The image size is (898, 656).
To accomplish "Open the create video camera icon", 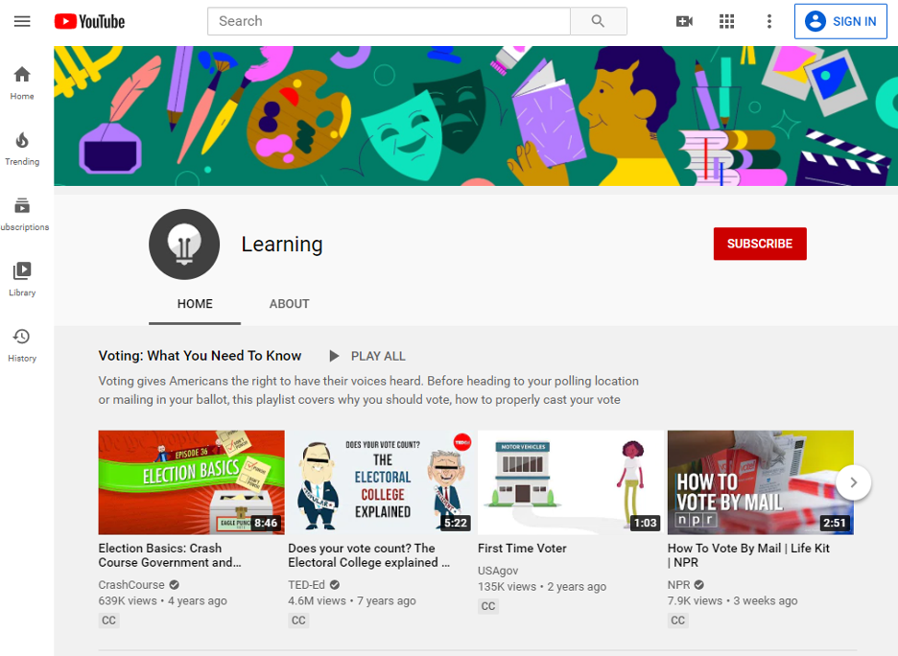I will point(684,21).
